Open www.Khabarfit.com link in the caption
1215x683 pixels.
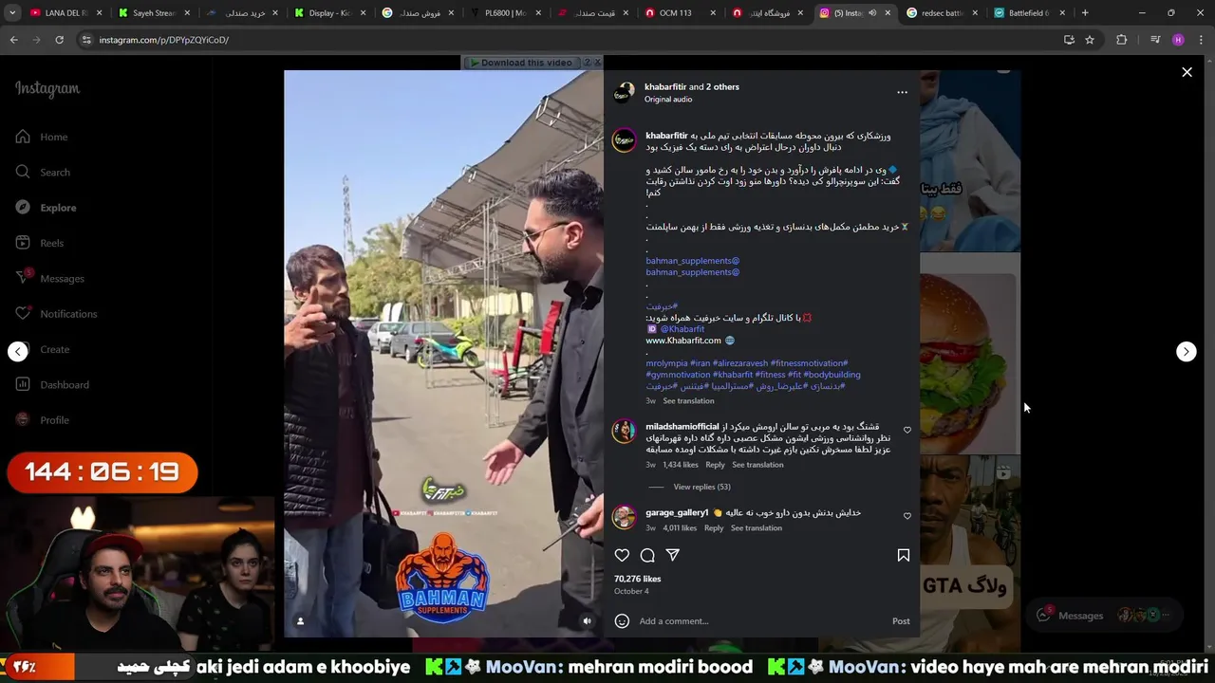tap(683, 341)
